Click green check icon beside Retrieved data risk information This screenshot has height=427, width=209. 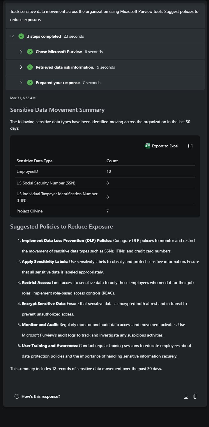point(30,67)
